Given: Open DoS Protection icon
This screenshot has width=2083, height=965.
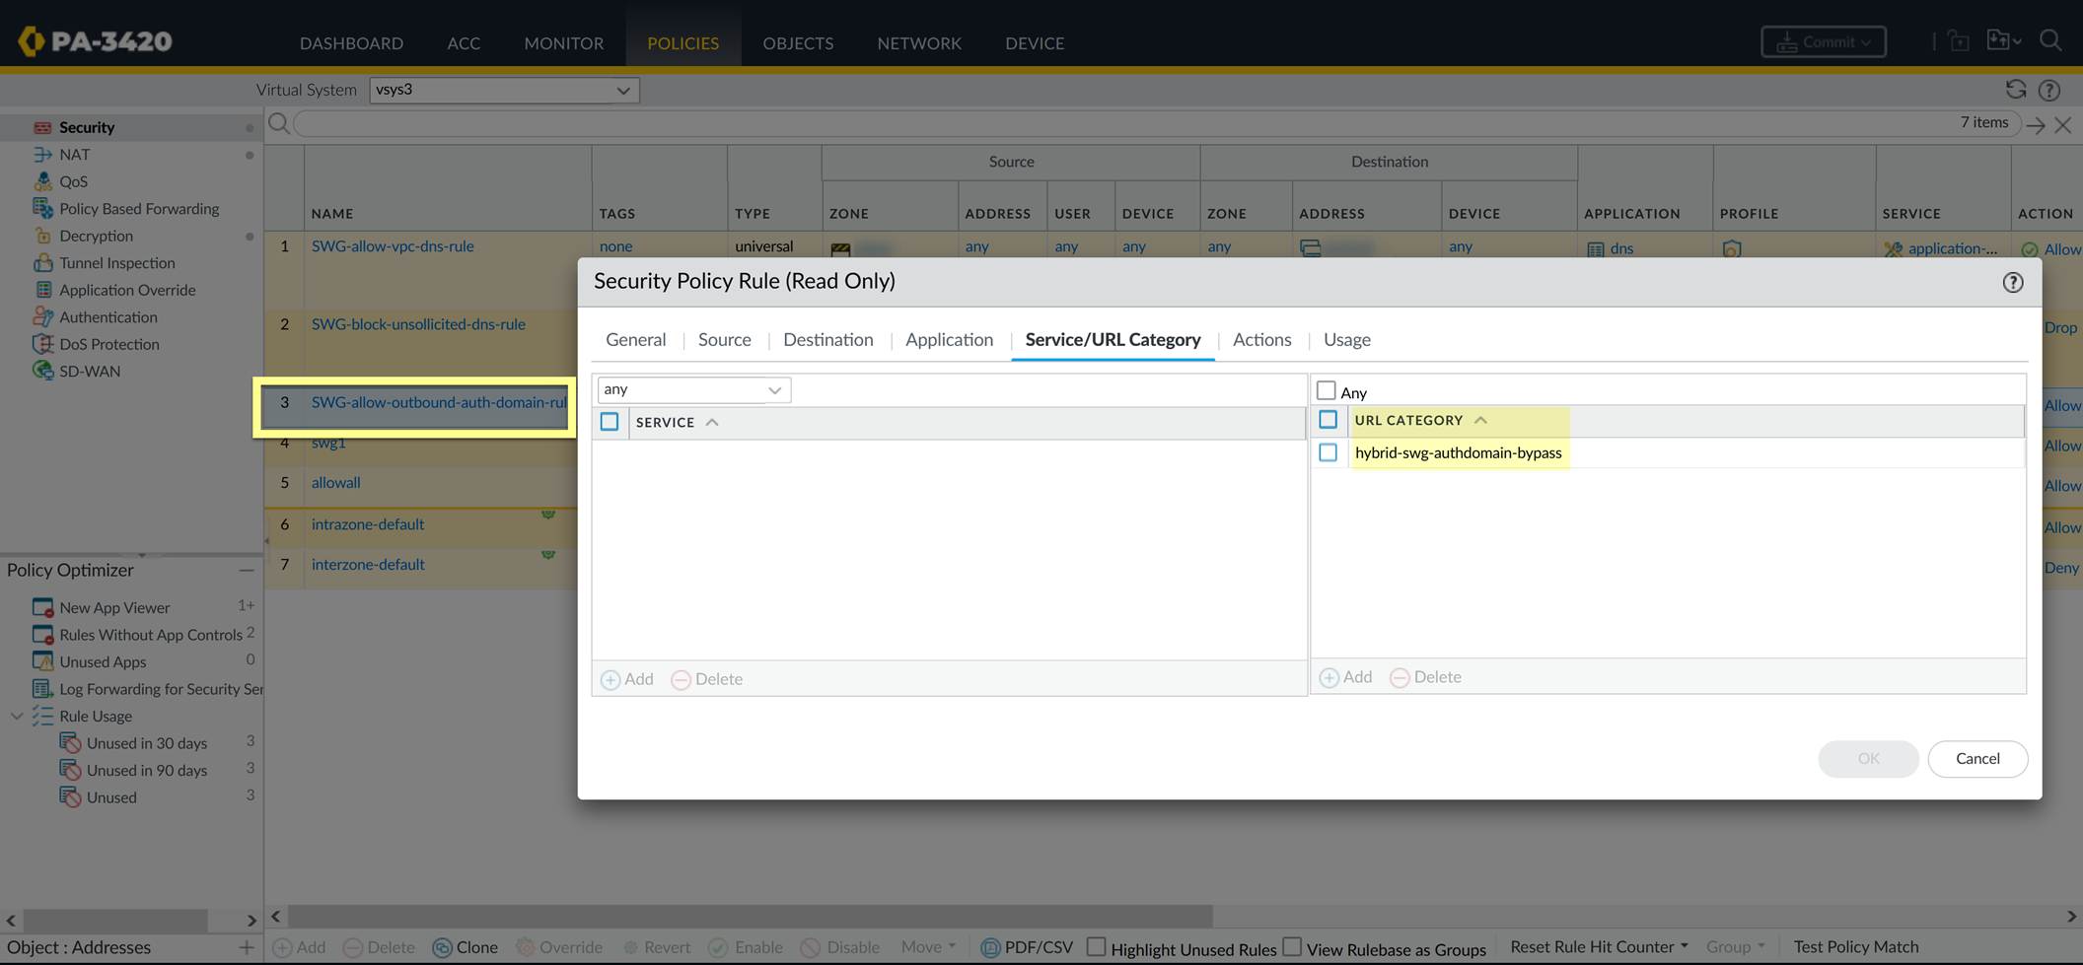Looking at the screenshot, I should tap(42, 344).
